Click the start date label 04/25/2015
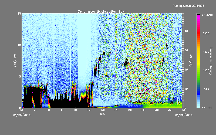The width and height of the screenshot is (216, 135). 22,115
